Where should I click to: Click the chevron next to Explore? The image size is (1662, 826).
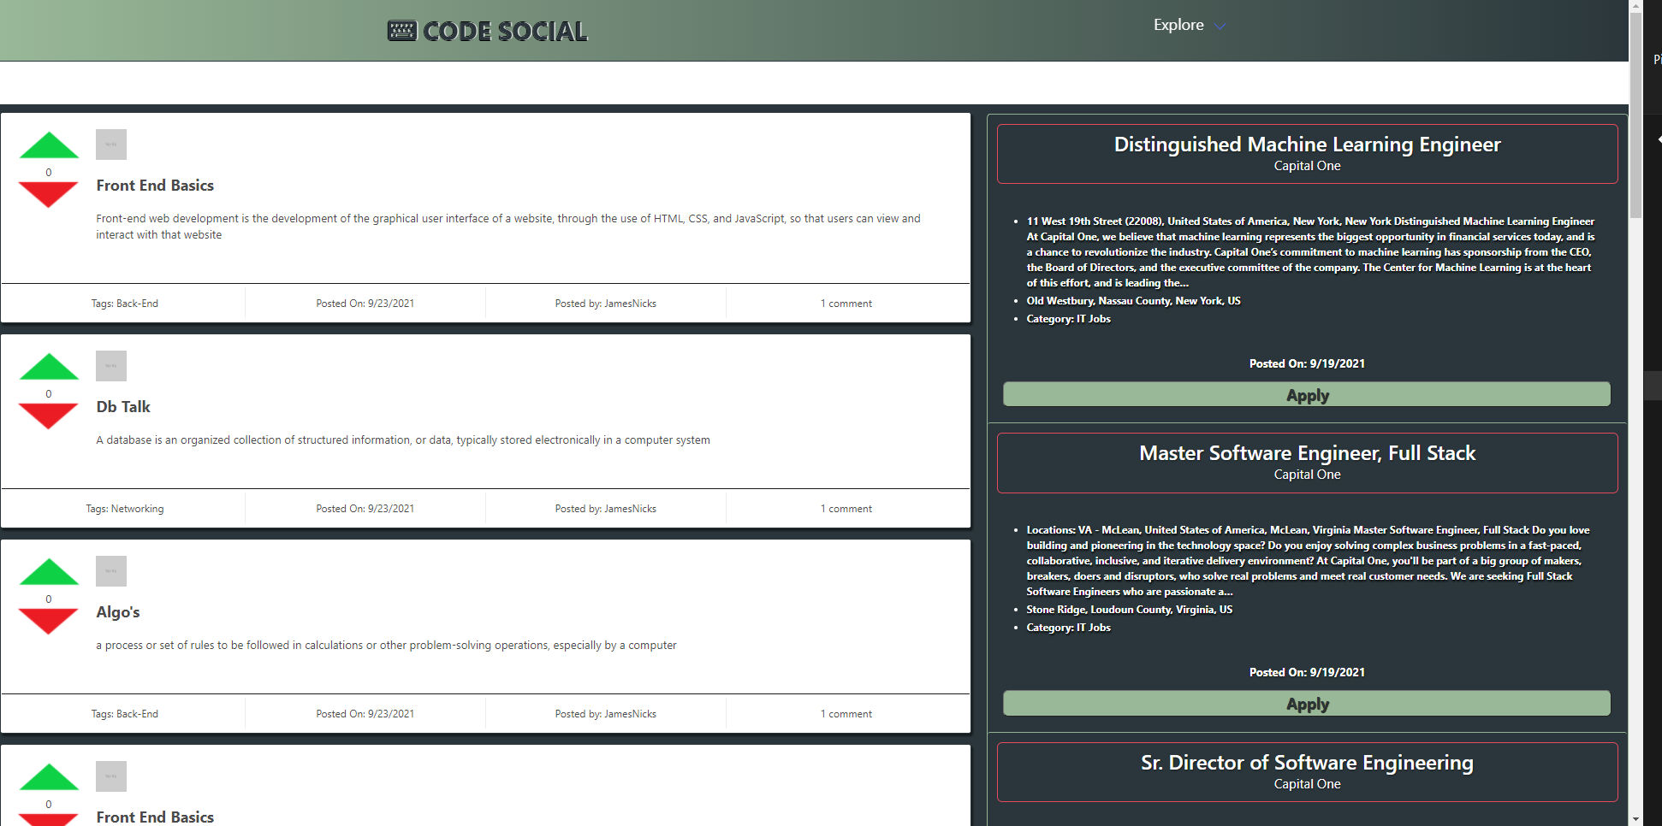[1220, 26]
